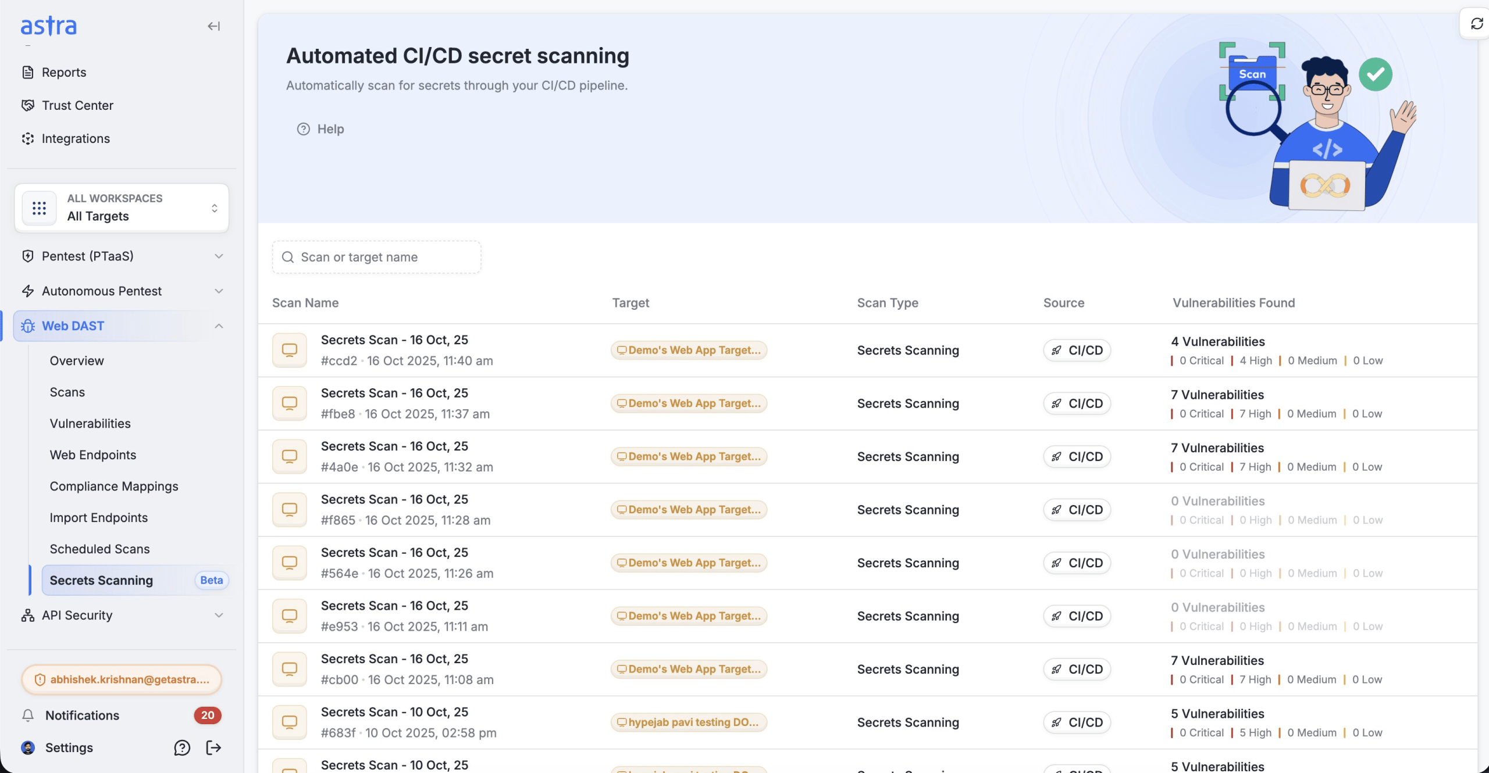Click the Source column header
The image size is (1489, 773).
tap(1064, 303)
